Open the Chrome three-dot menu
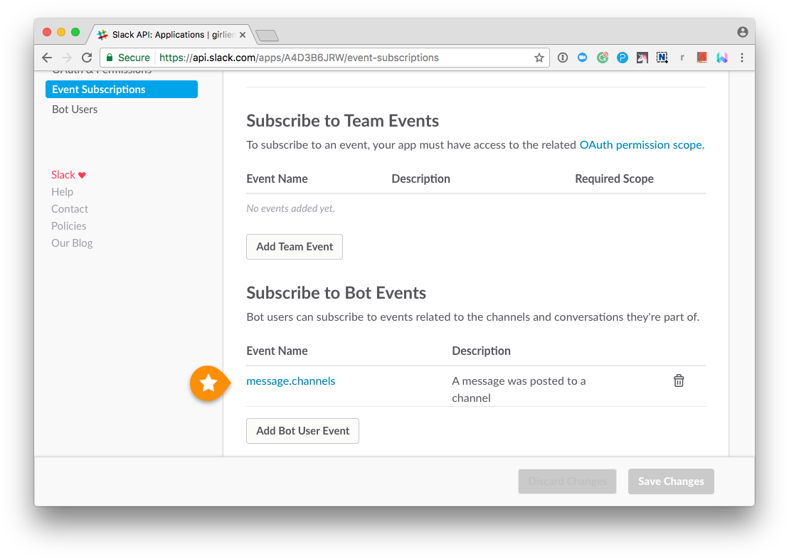The height and width of the screenshot is (559, 789). coord(742,58)
